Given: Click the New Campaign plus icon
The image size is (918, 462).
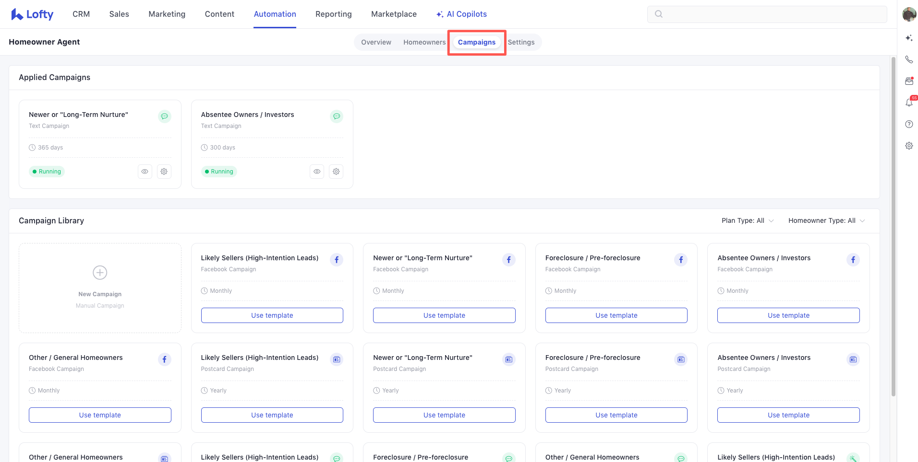Looking at the screenshot, I should (x=100, y=273).
